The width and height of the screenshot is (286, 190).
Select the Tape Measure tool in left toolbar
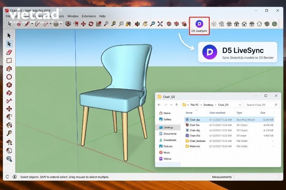(9, 133)
